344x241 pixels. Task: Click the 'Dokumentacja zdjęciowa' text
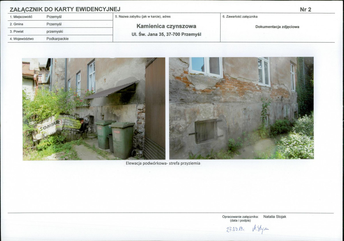coord(277,27)
